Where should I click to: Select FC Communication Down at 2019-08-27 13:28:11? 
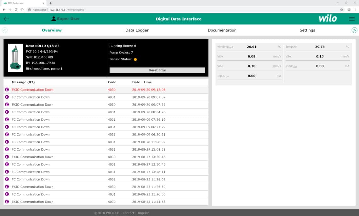(106, 172)
